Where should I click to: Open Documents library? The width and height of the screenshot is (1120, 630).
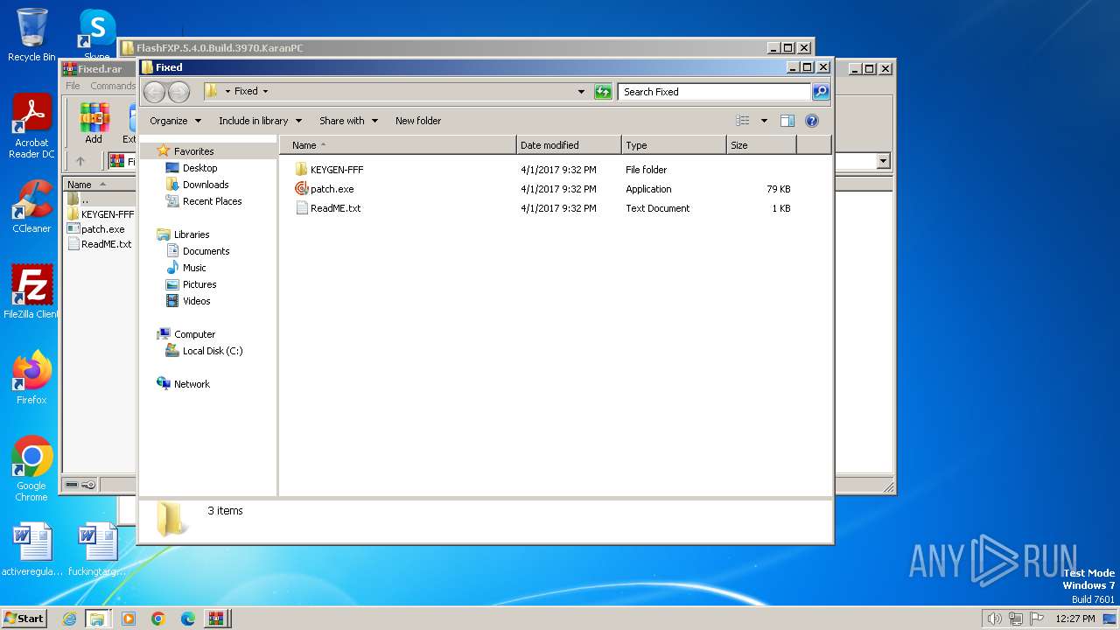pyautogui.click(x=206, y=251)
